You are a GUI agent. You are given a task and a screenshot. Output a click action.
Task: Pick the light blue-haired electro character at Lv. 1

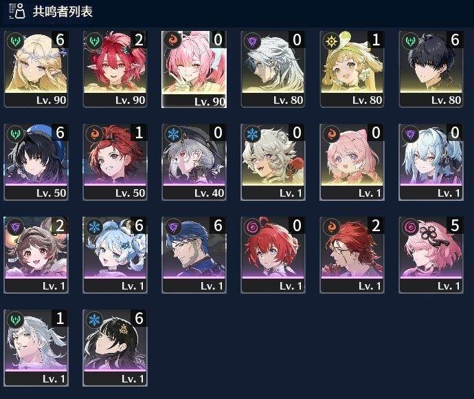[x=431, y=162]
